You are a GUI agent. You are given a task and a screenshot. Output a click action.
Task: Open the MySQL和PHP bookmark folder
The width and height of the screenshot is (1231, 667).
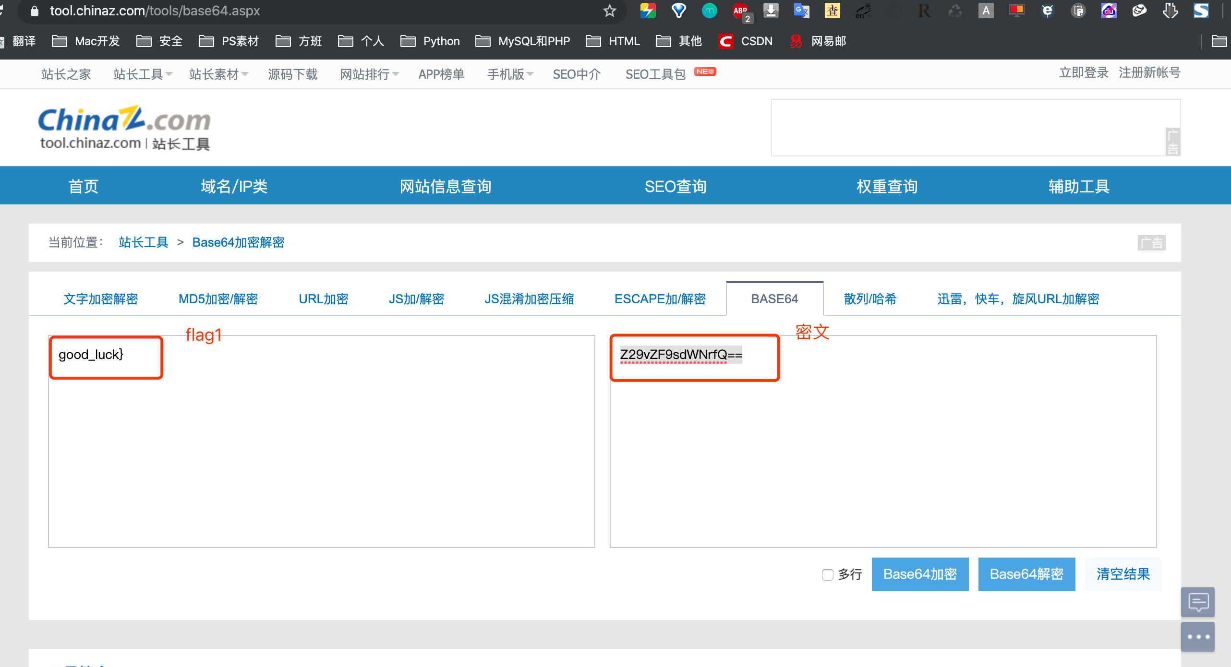click(x=522, y=41)
